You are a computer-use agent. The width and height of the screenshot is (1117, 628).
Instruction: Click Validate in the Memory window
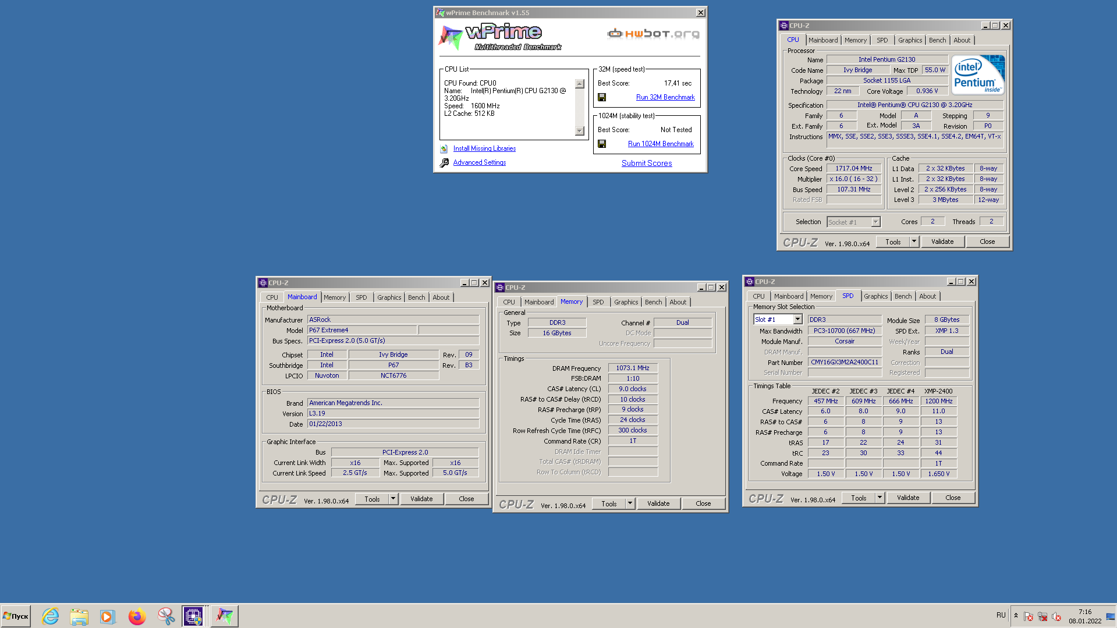(658, 503)
